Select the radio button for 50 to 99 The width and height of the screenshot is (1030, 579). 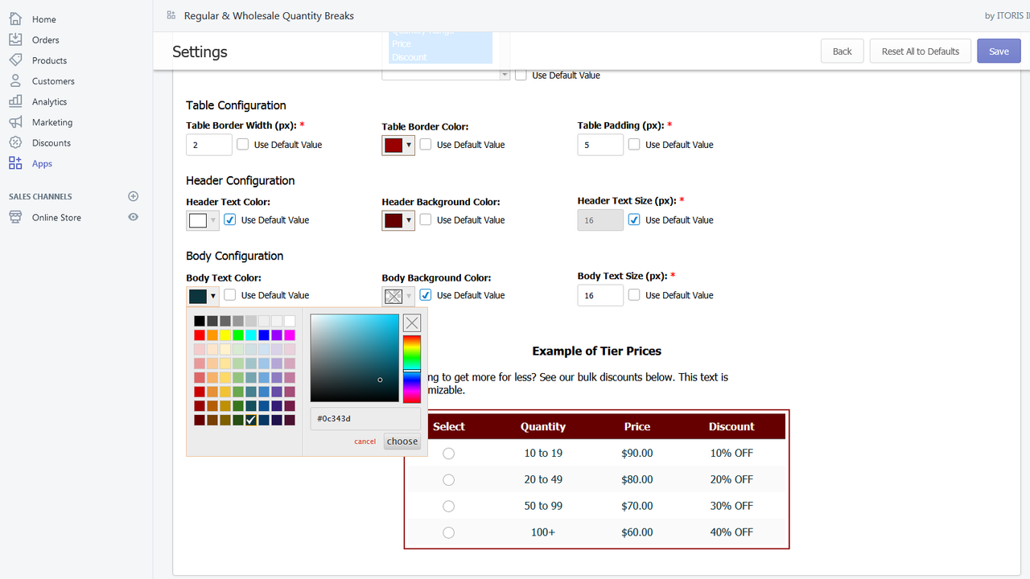point(448,506)
